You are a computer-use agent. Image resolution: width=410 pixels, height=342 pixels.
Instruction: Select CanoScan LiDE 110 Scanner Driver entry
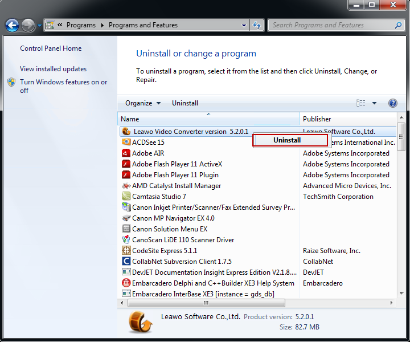tap(183, 240)
